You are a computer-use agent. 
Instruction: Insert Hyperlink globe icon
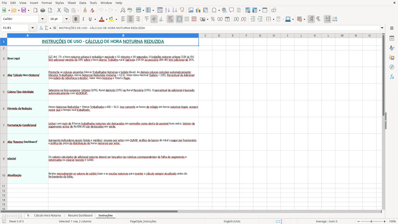click(x=224, y=10)
